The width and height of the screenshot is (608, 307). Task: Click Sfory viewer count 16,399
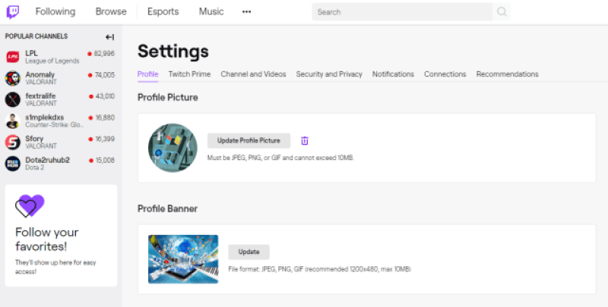(x=105, y=139)
